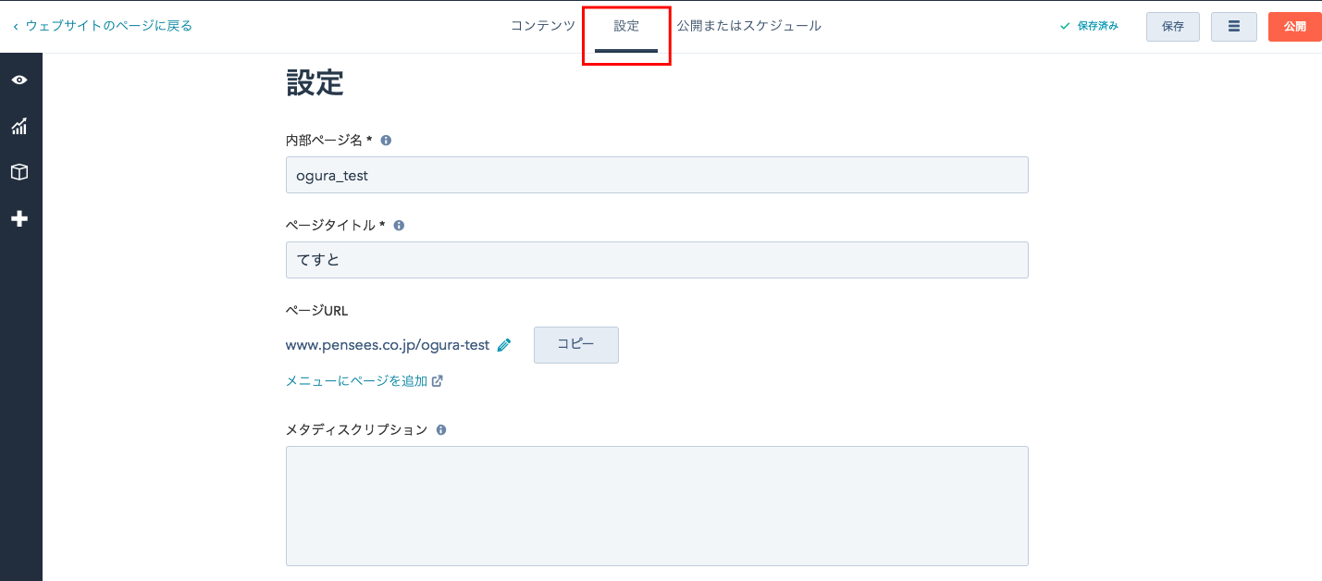The height and width of the screenshot is (581, 1322).
Task: Open the analytics chart icon in sidebar
Action: [x=20, y=126]
